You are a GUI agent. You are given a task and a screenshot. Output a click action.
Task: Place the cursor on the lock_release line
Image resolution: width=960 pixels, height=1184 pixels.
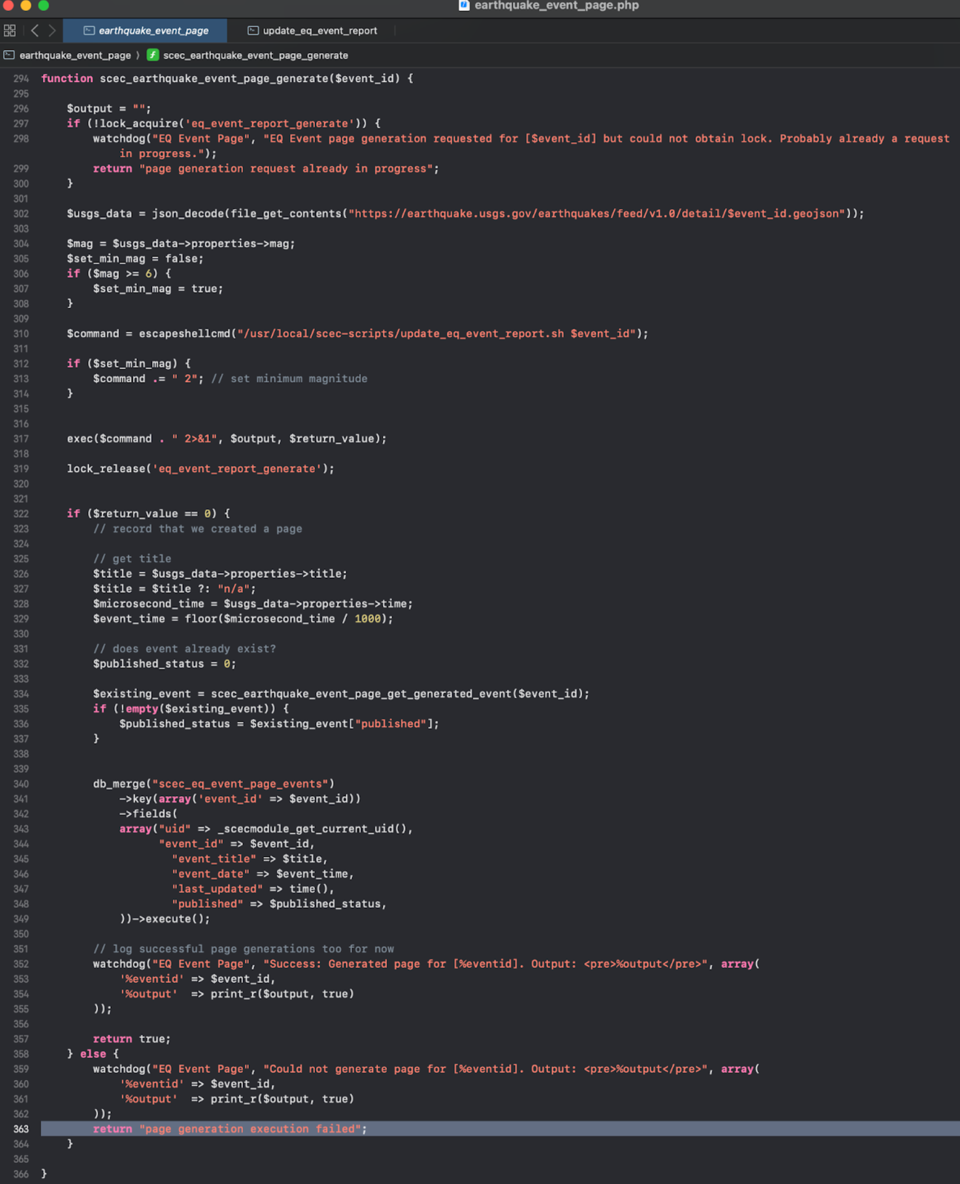click(200, 469)
